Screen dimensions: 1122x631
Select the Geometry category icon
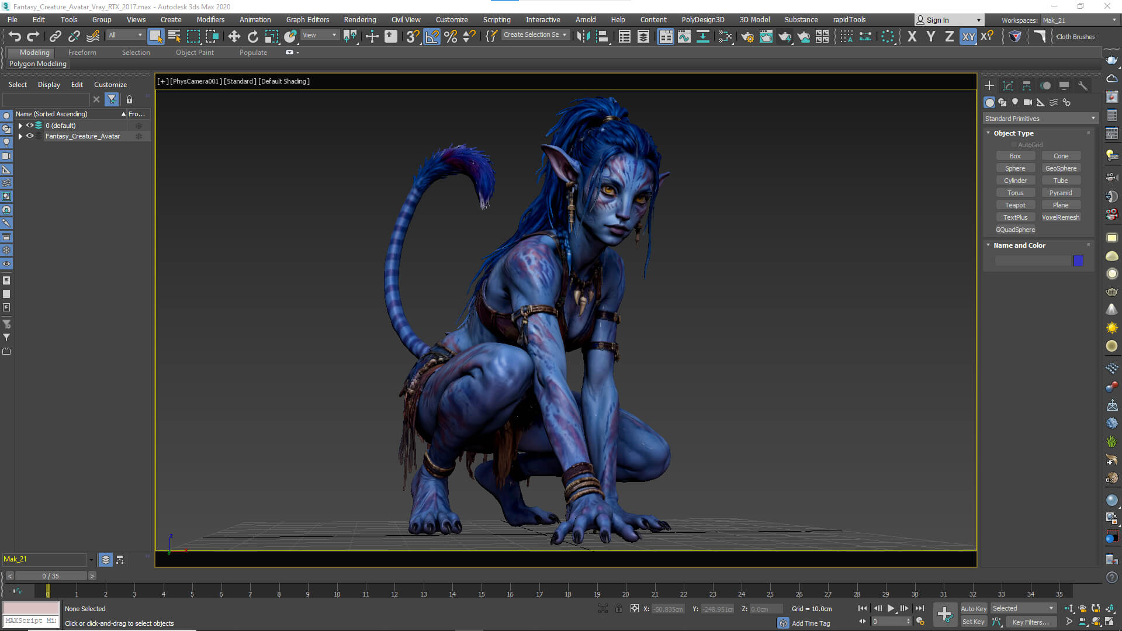click(x=989, y=102)
